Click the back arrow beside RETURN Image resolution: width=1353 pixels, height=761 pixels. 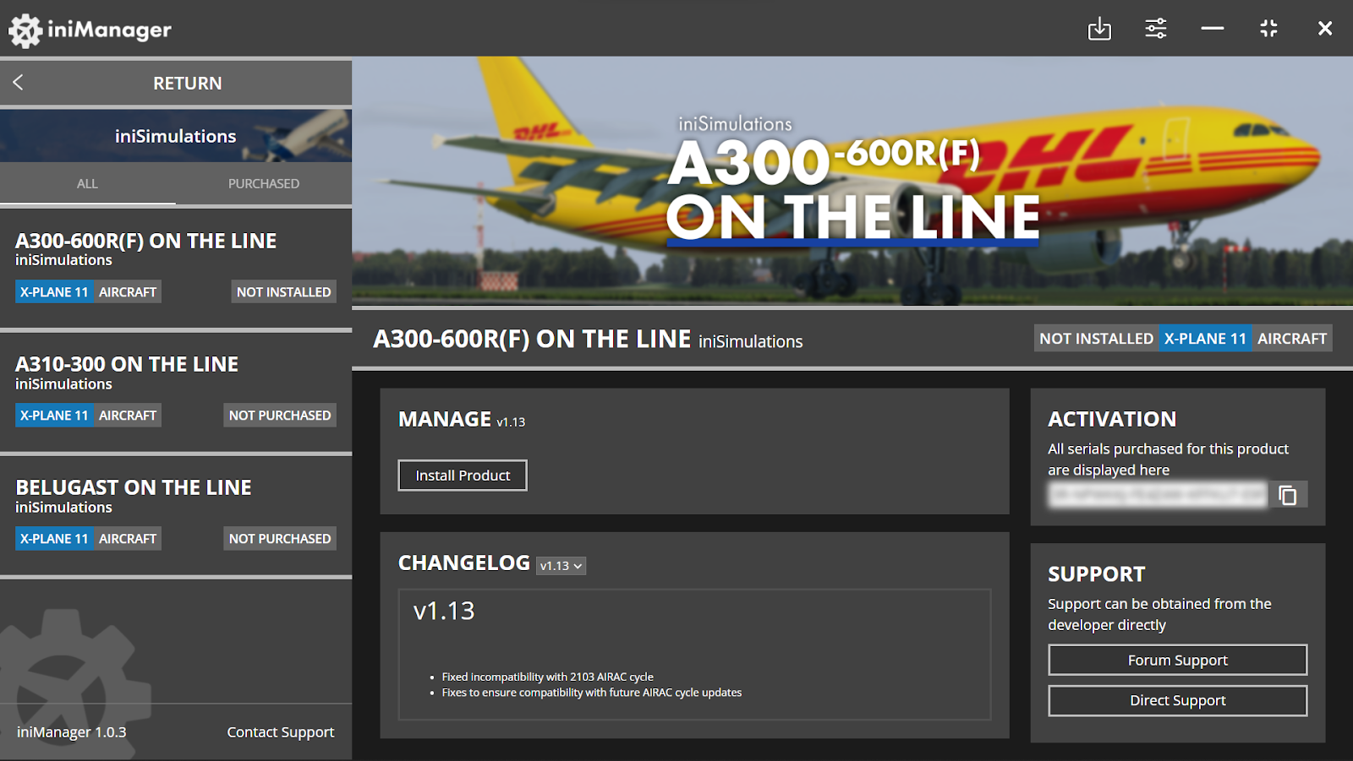[18, 82]
